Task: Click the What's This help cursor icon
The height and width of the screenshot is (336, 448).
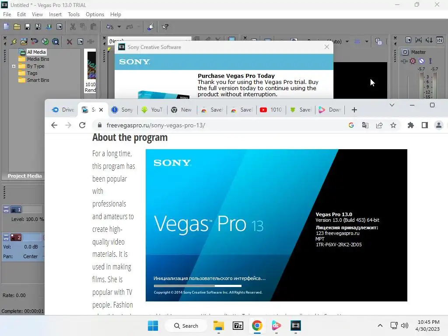Action: point(165,27)
